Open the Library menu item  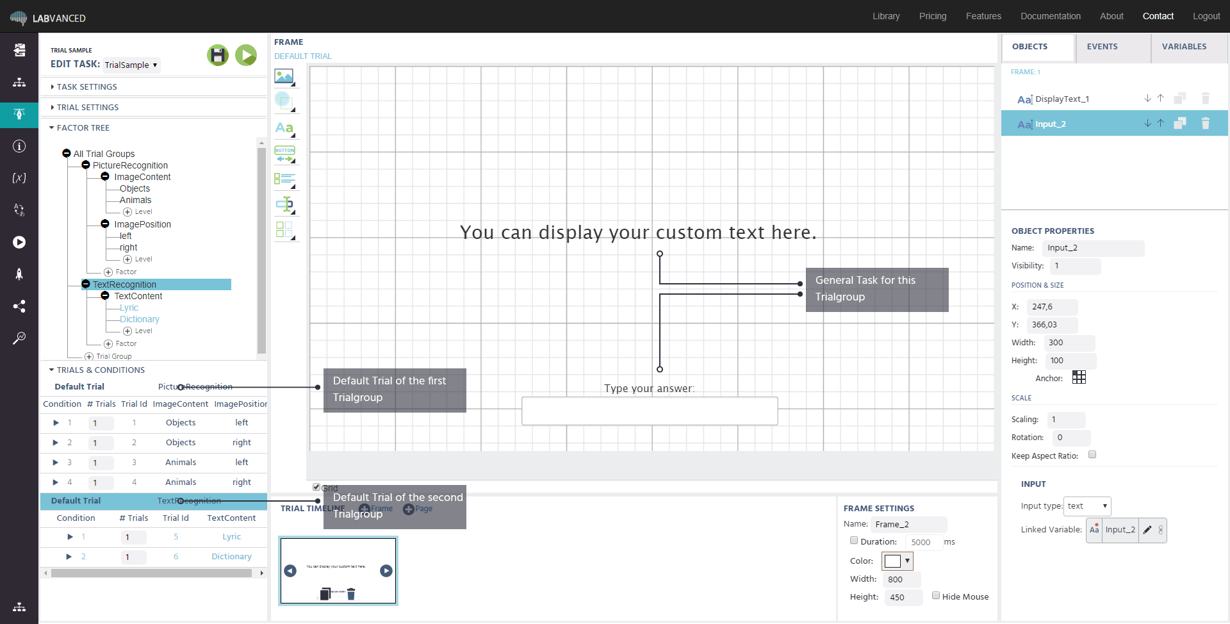[x=886, y=16]
